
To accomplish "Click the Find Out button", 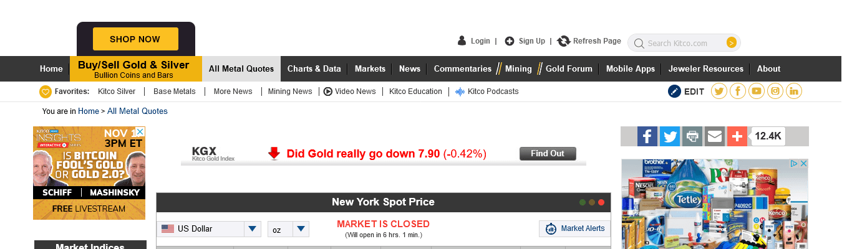I will pos(548,154).
